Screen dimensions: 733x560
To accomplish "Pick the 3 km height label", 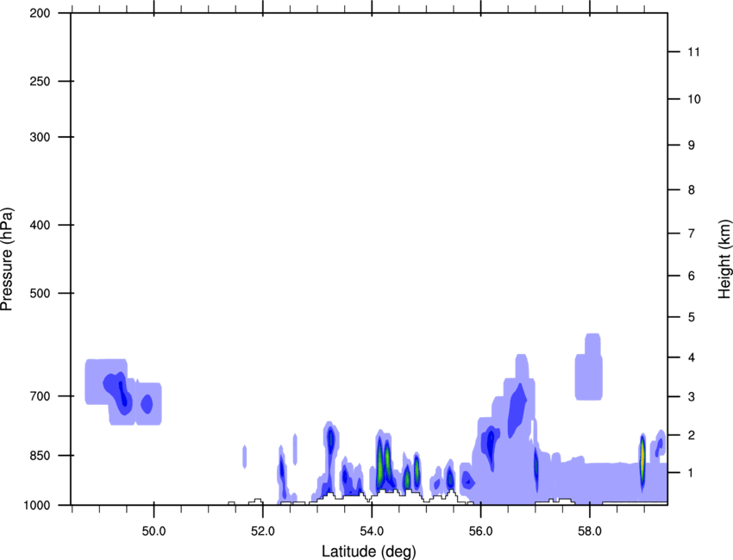I will point(692,397).
